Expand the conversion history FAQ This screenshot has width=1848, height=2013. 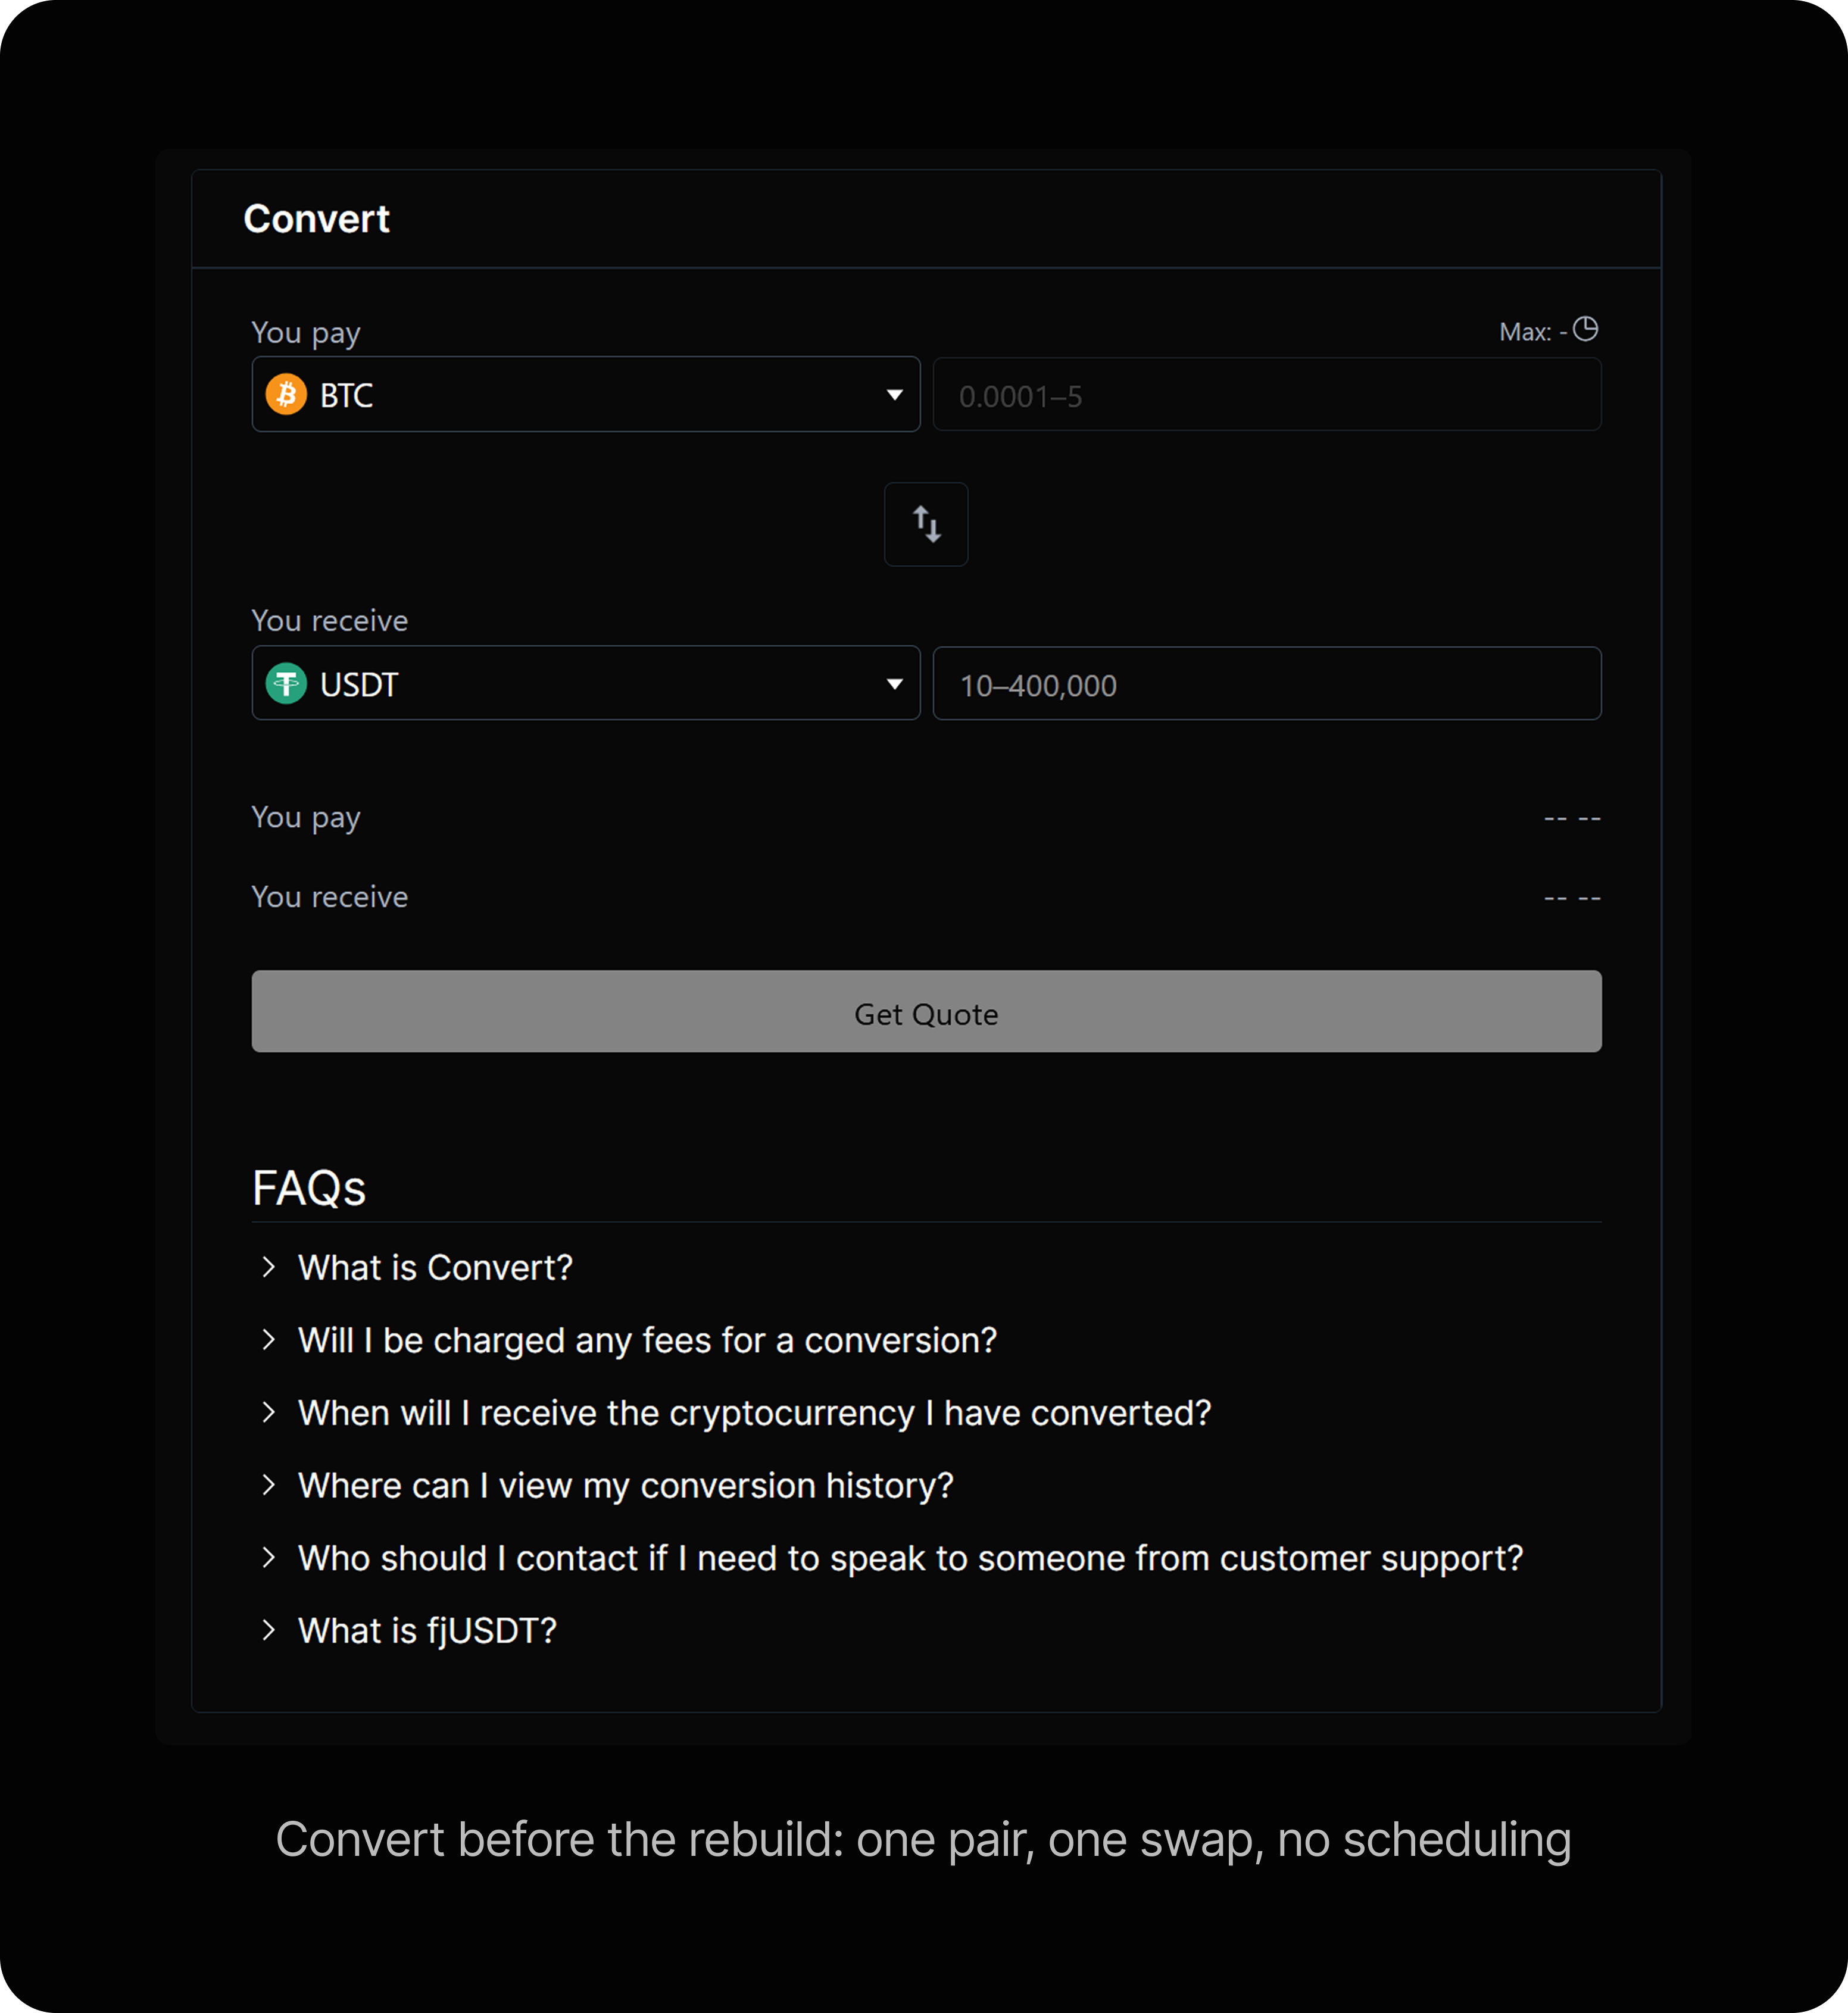click(x=625, y=1485)
